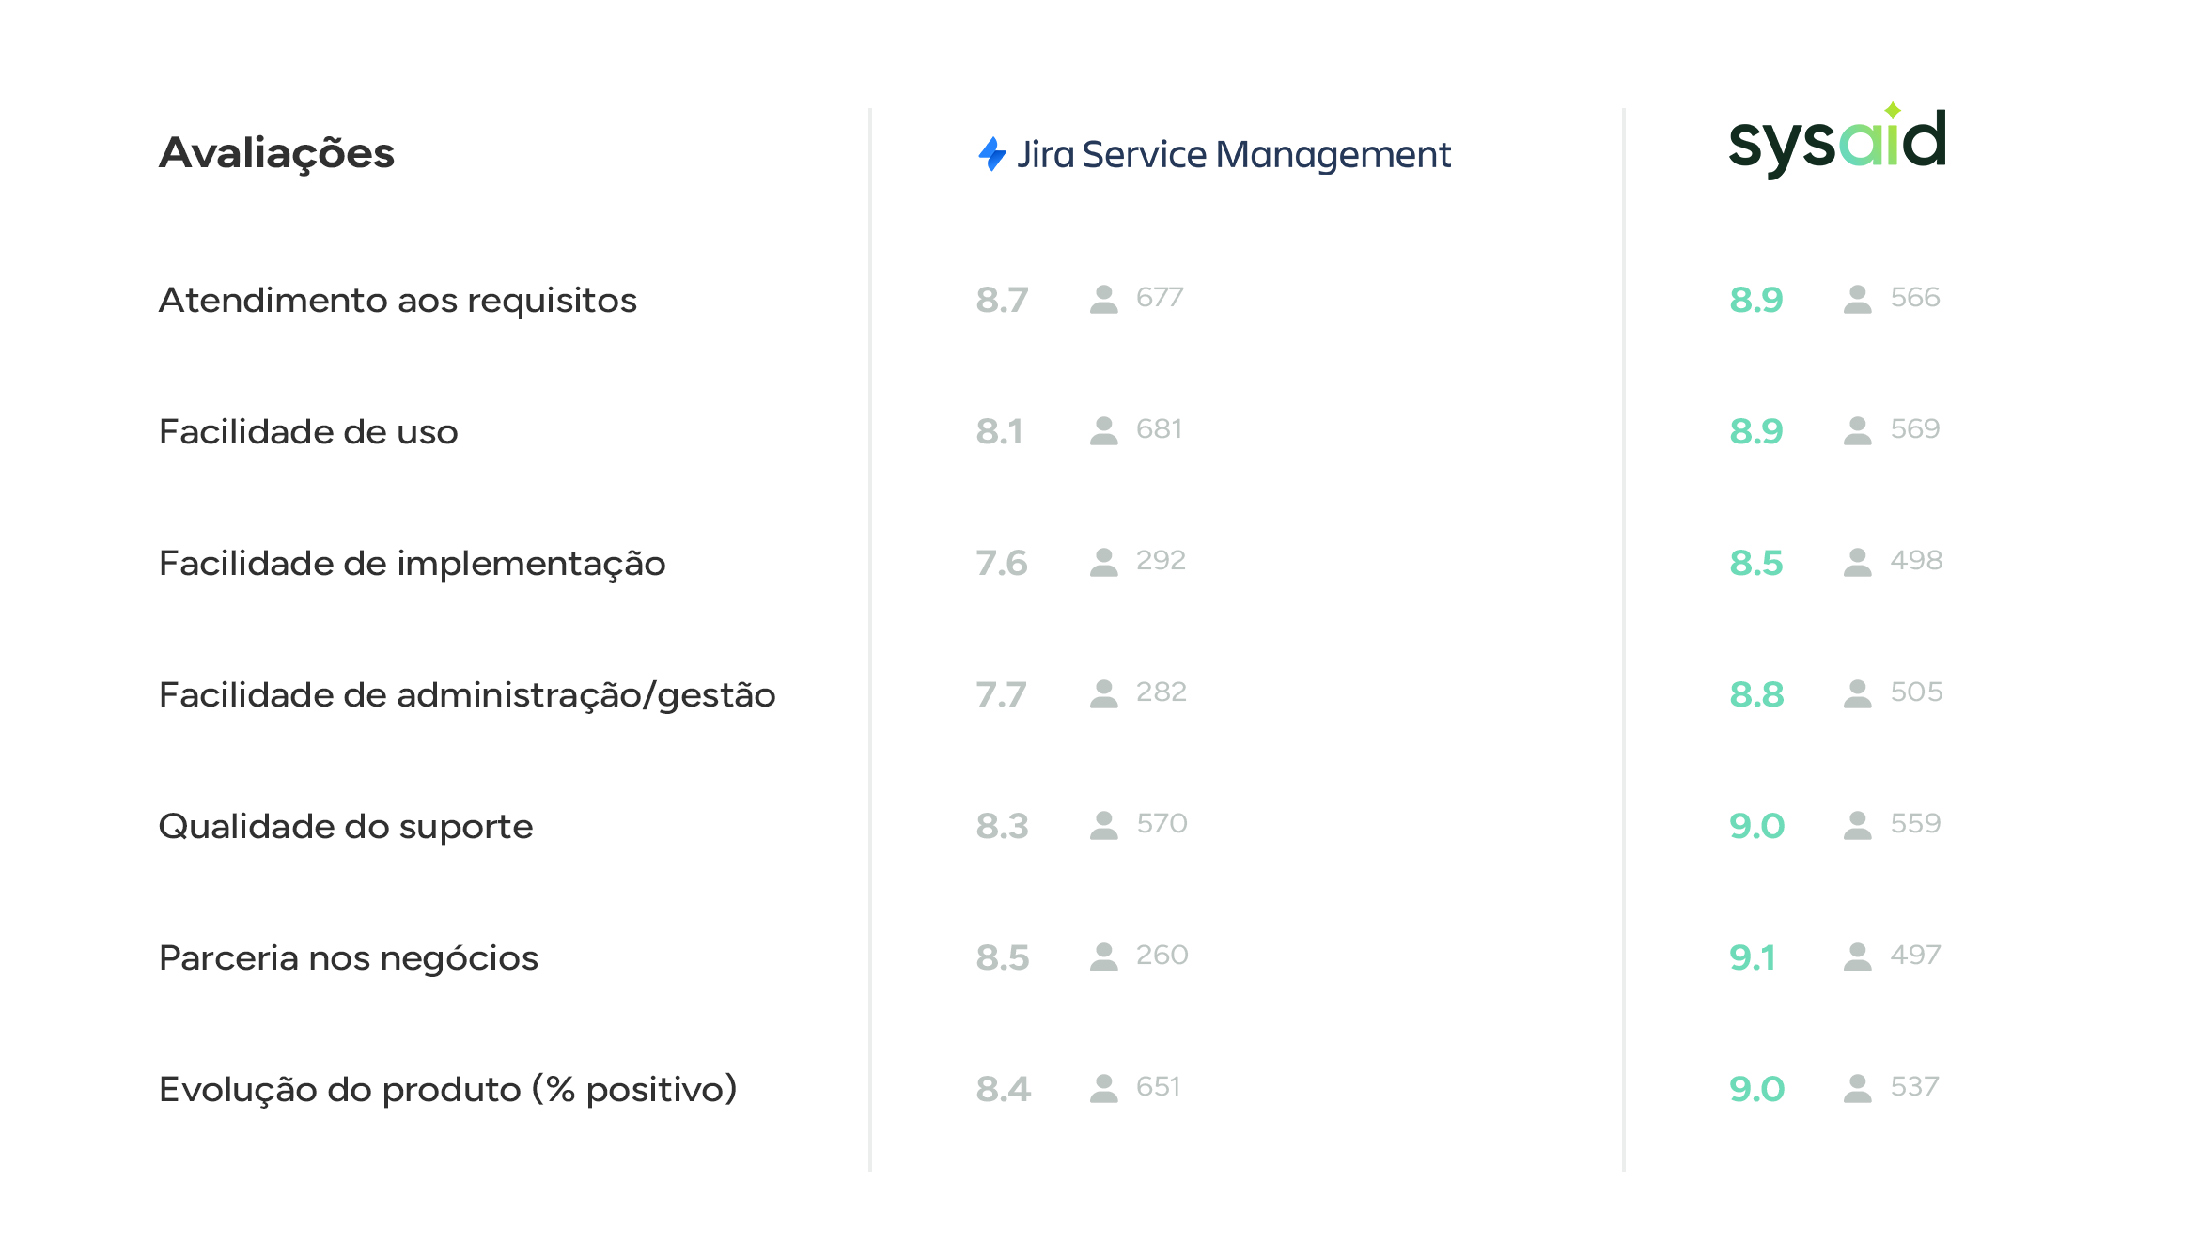
Task: Click the user icon beside 651 reviews
Action: (1103, 1088)
